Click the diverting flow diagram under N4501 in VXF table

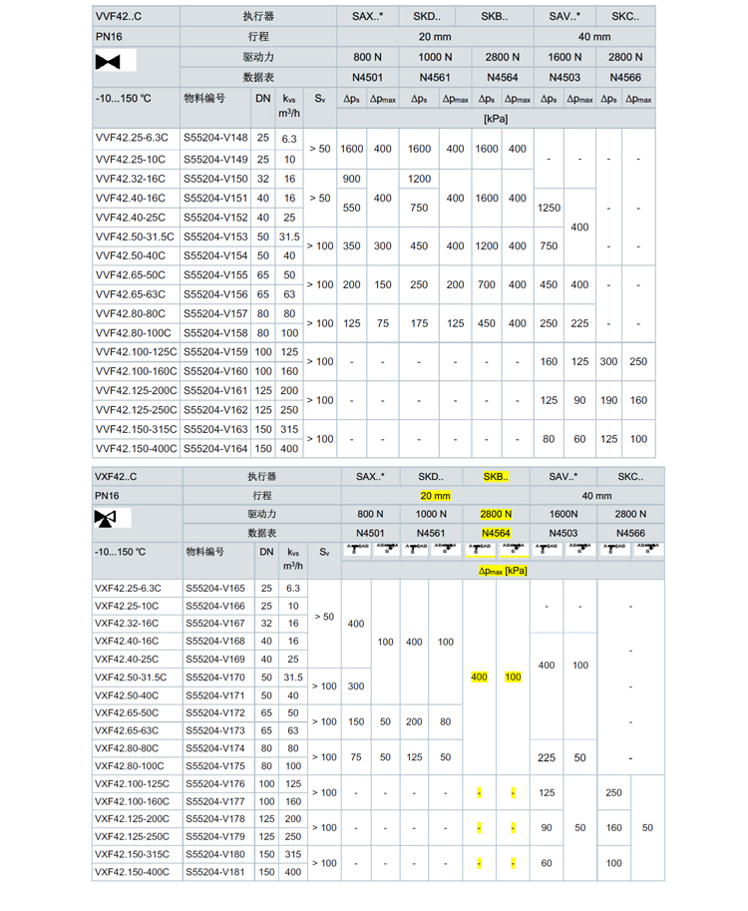point(386,549)
